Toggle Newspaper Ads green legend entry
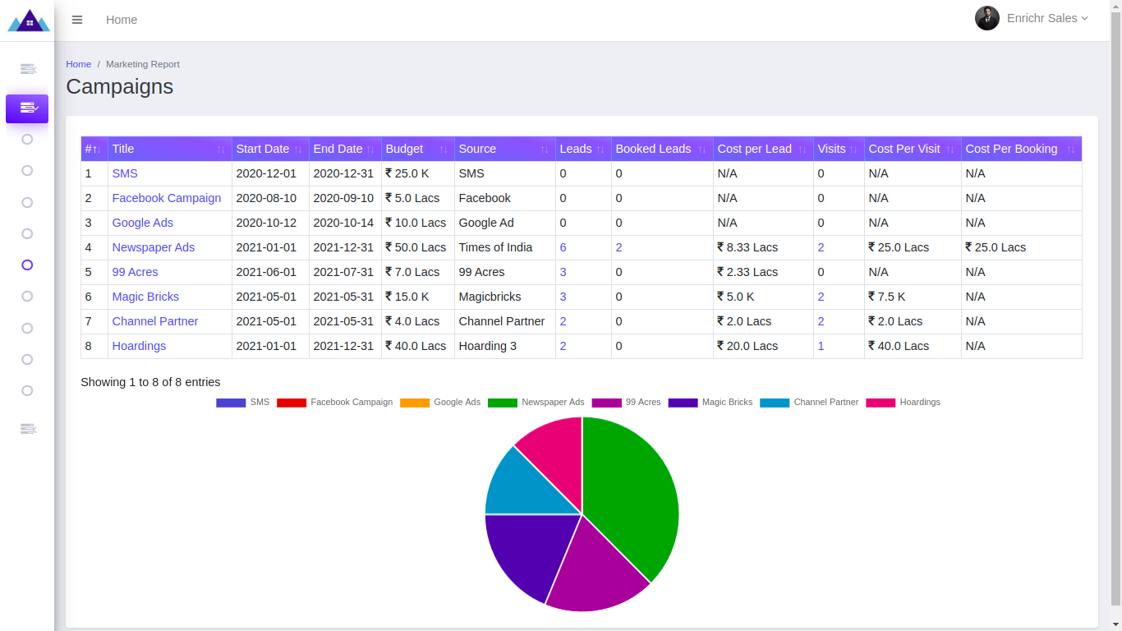 (536, 403)
